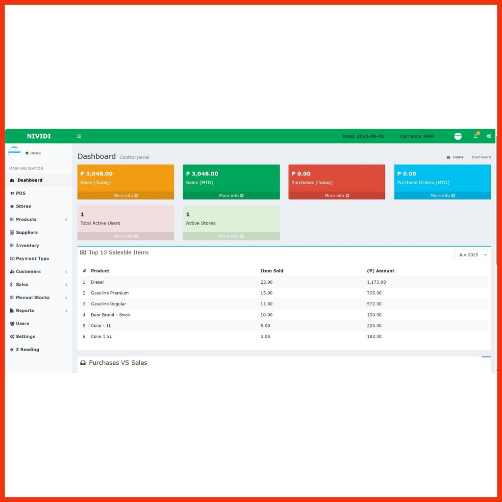Click the POS cart icon in sidebar
The height and width of the screenshot is (502, 502).
coord(12,193)
